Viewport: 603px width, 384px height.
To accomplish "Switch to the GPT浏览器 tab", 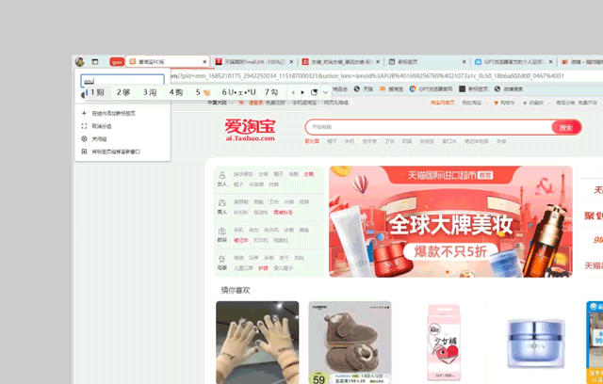I will (x=513, y=61).
